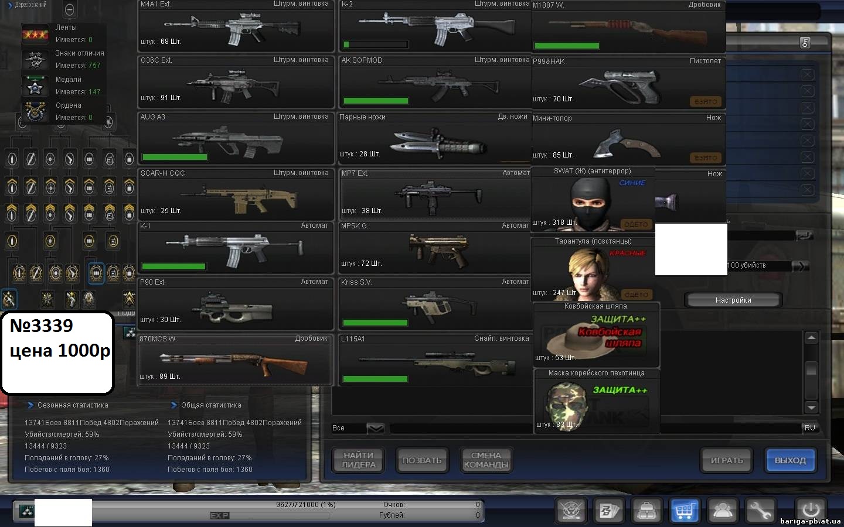
Task: Click the ПОЗВАТЬ button
Action: pos(422,460)
